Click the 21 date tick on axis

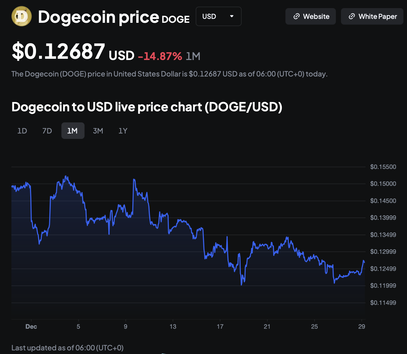[x=267, y=326]
